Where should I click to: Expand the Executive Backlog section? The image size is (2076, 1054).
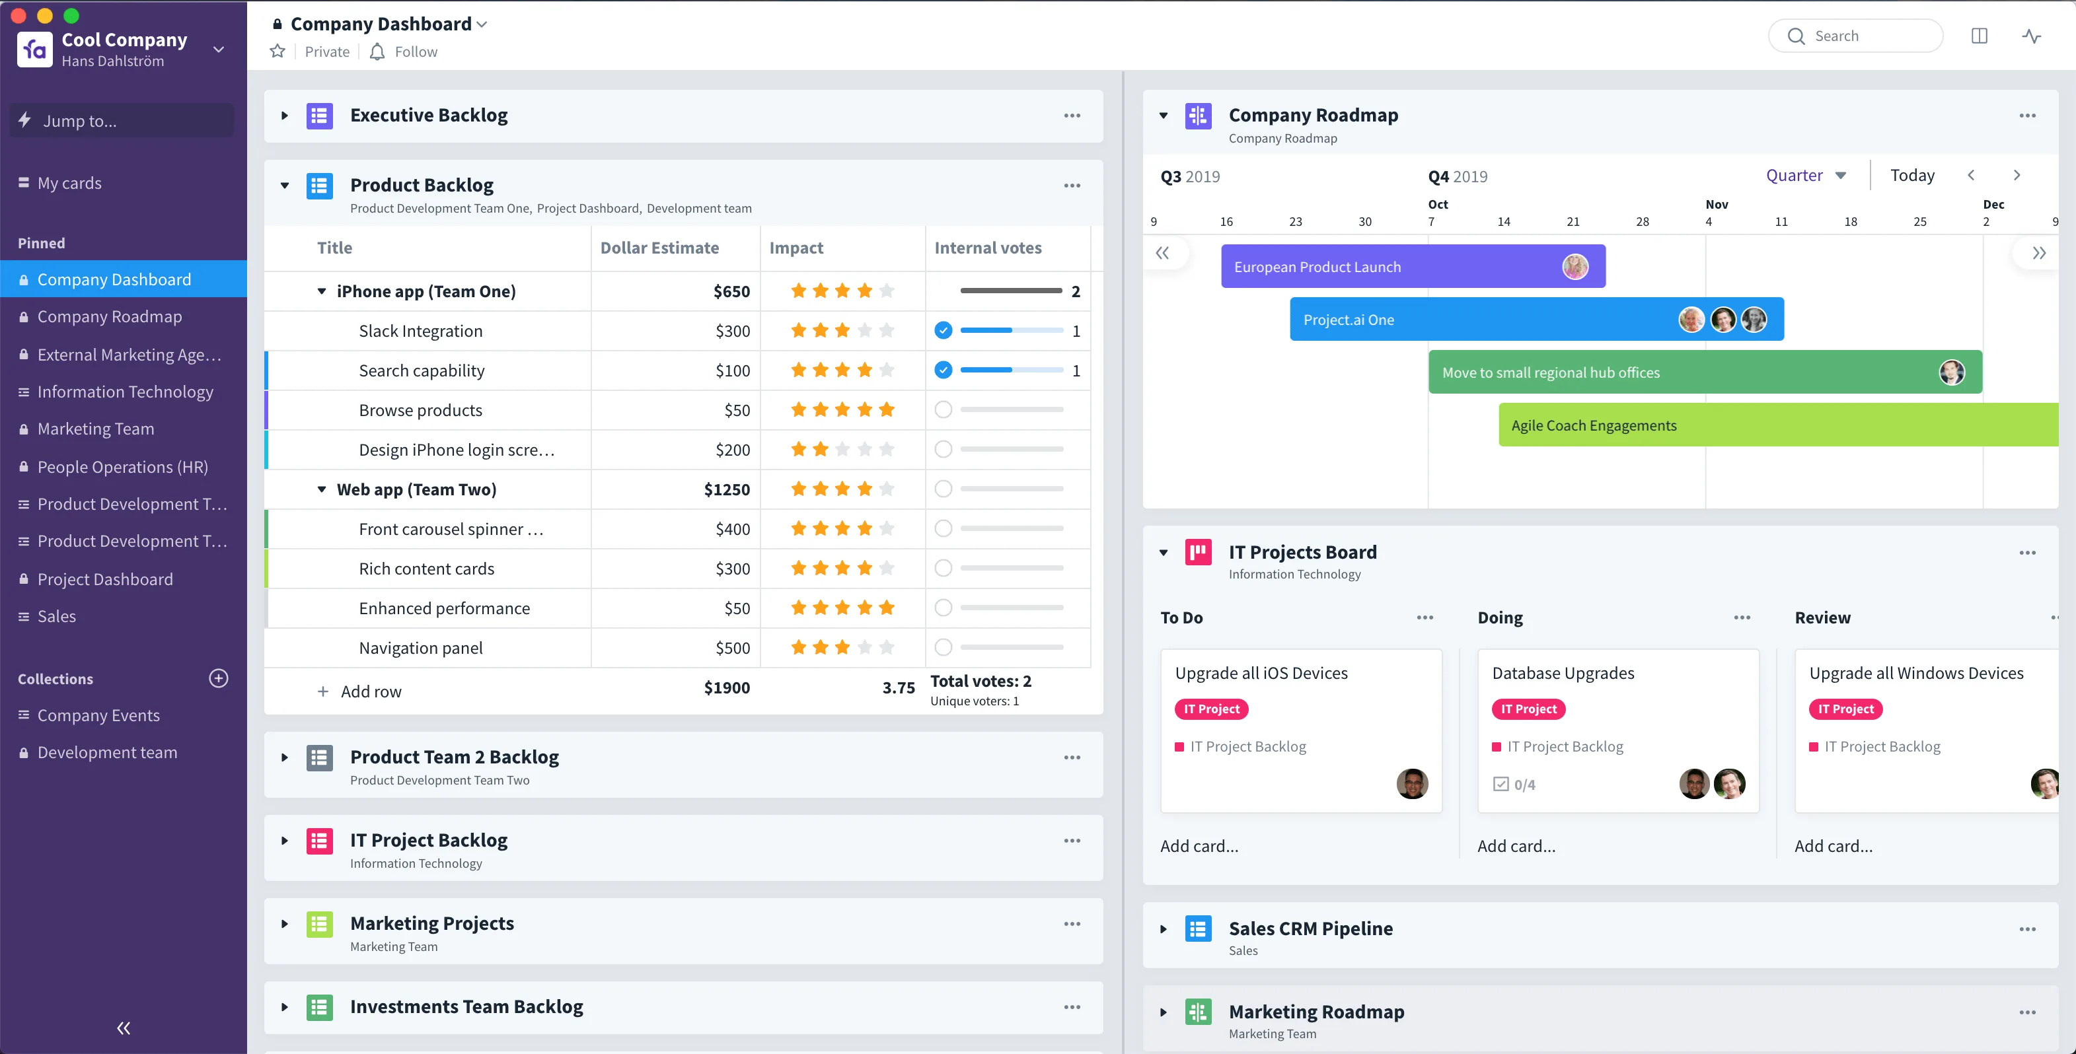tap(285, 115)
